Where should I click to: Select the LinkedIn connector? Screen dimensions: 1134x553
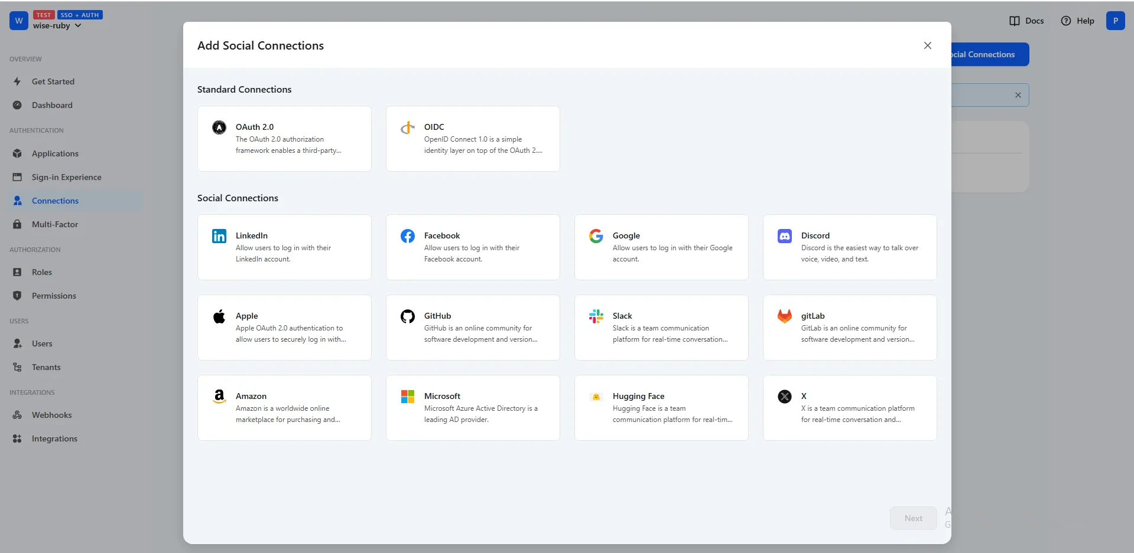284,247
